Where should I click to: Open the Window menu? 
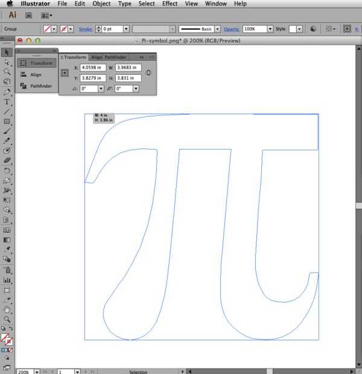click(x=216, y=4)
